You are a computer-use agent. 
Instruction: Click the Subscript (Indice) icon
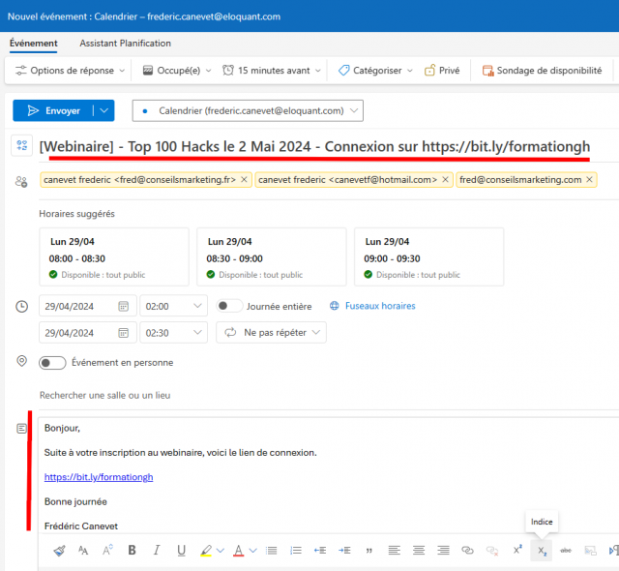pyautogui.click(x=542, y=551)
